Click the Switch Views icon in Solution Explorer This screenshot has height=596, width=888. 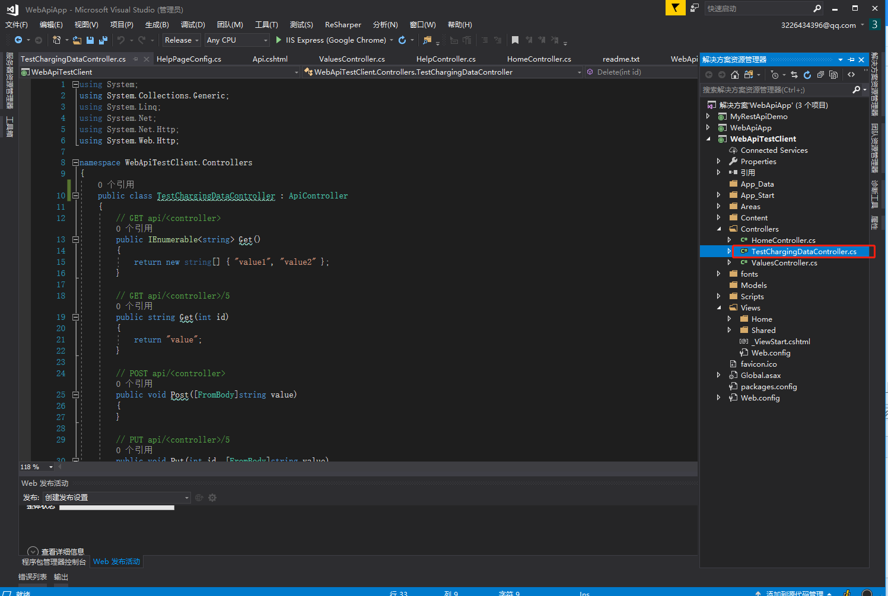[x=749, y=75]
